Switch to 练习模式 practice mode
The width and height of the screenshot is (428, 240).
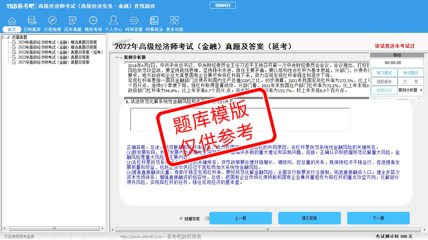click(384, 73)
